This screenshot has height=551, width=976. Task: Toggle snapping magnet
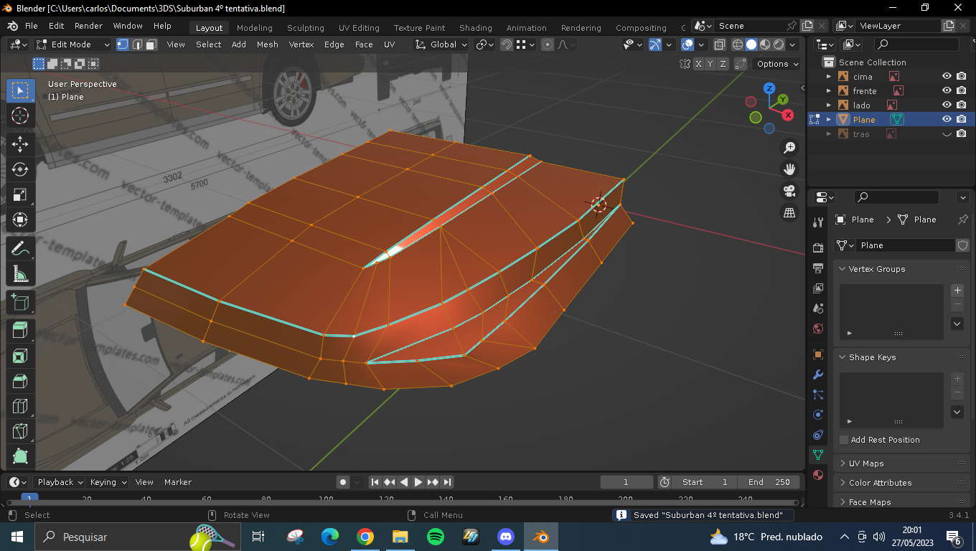click(x=507, y=44)
